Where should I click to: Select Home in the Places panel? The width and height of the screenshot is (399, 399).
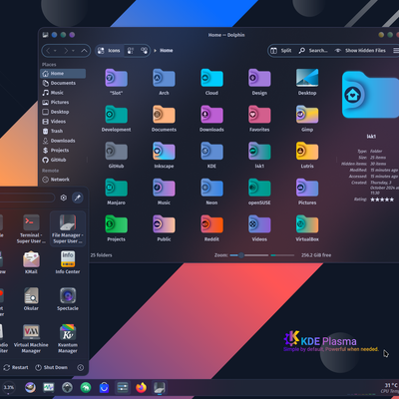point(63,74)
